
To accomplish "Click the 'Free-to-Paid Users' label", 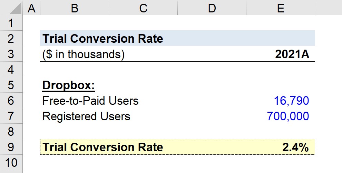I will 90,101.
